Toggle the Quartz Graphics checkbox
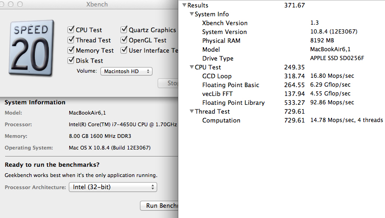385x218 pixels. tap(124, 29)
